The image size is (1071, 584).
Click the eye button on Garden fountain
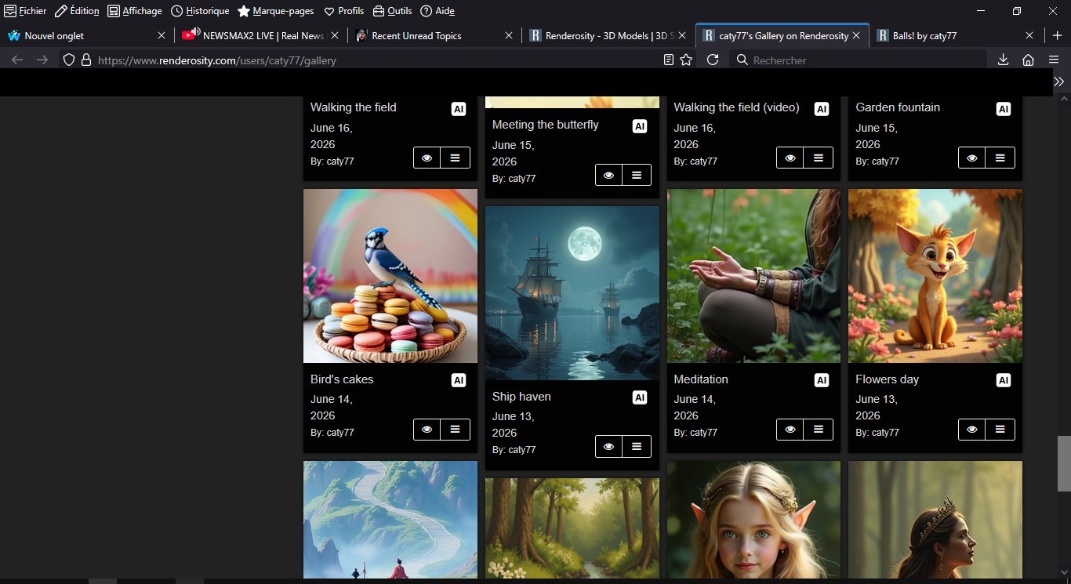click(972, 158)
